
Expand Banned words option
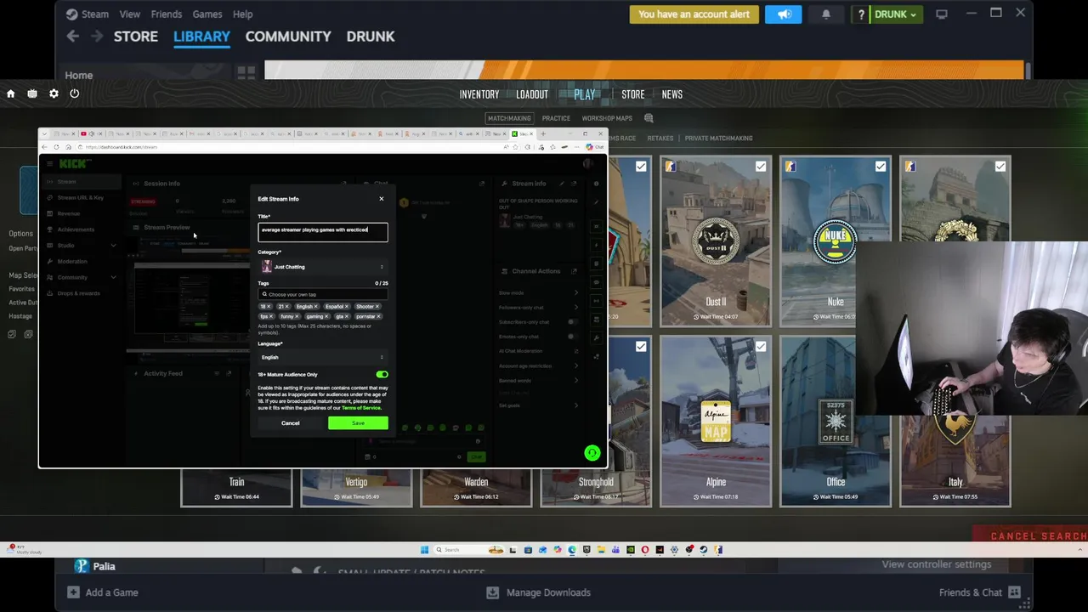[575, 381]
